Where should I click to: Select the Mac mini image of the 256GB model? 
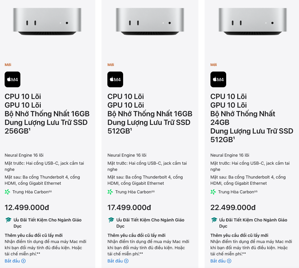tap(47, 22)
